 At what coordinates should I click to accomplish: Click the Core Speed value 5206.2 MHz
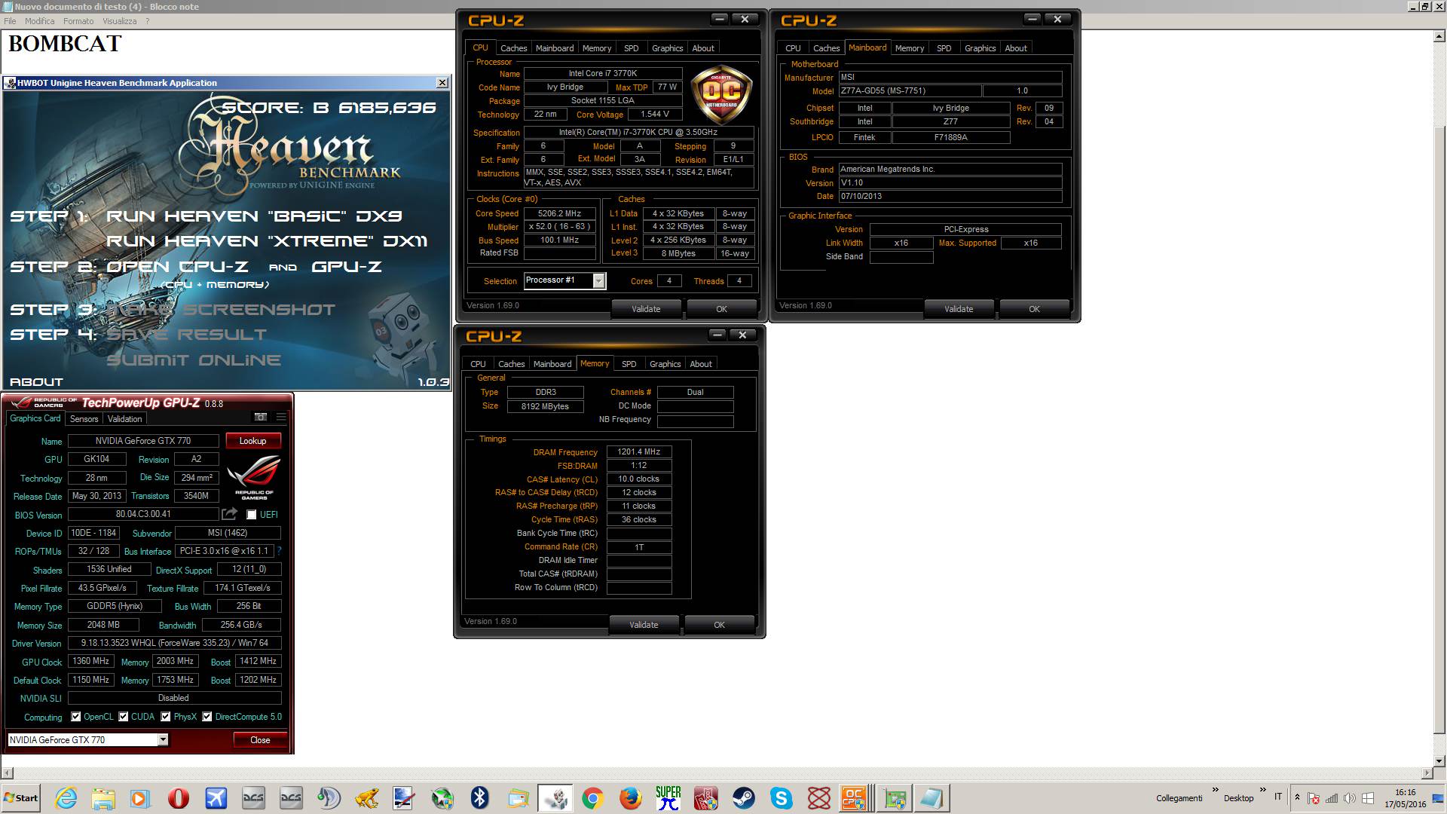pyautogui.click(x=560, y=213)
